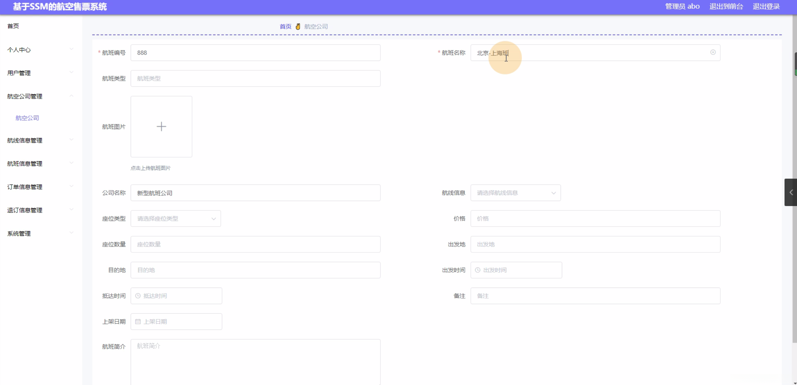Click the 首页 breadcrumb link
Viewport: 797px width, 385px height.
pos(285,26)
